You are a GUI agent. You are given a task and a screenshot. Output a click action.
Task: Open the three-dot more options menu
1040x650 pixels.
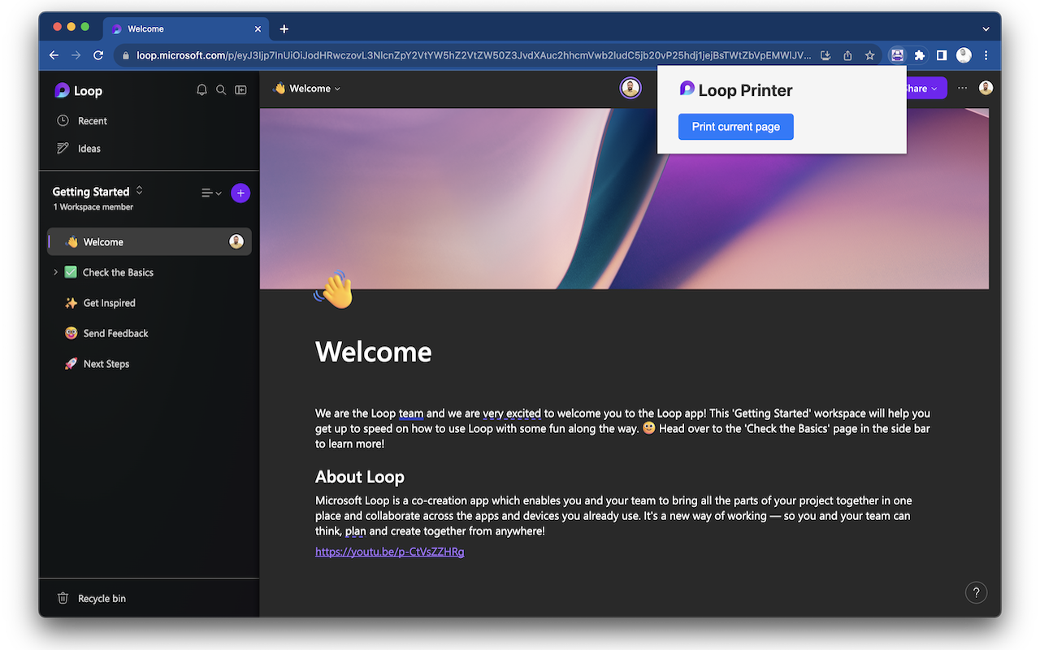pyautogui.click(x=962, y=89)
